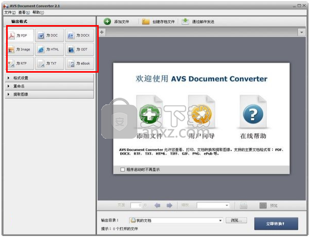Select the HTML output format

tap(50, 49)
